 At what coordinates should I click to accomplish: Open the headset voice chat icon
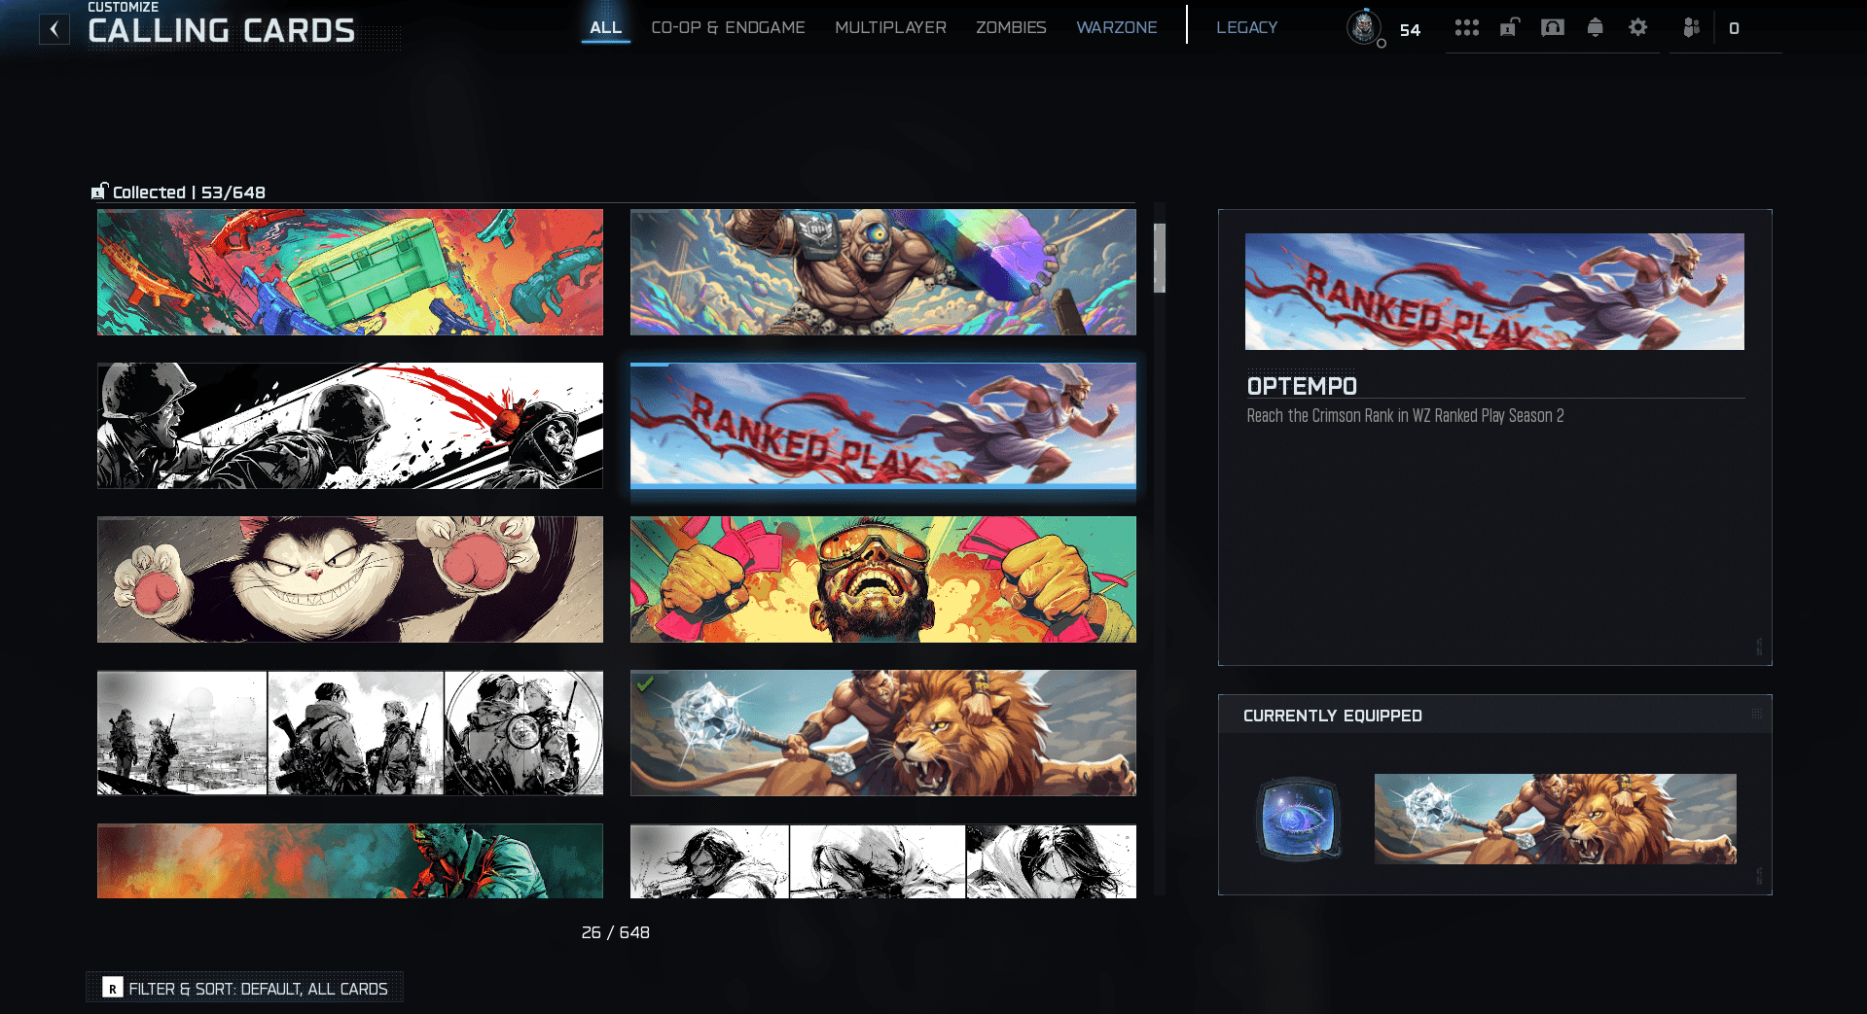click(x=1552, y=28)
